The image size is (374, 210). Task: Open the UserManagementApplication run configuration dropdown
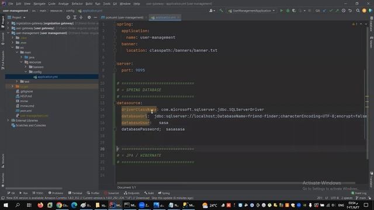252,10
